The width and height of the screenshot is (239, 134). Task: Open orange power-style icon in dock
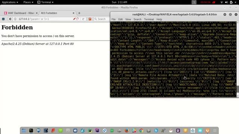208,131
